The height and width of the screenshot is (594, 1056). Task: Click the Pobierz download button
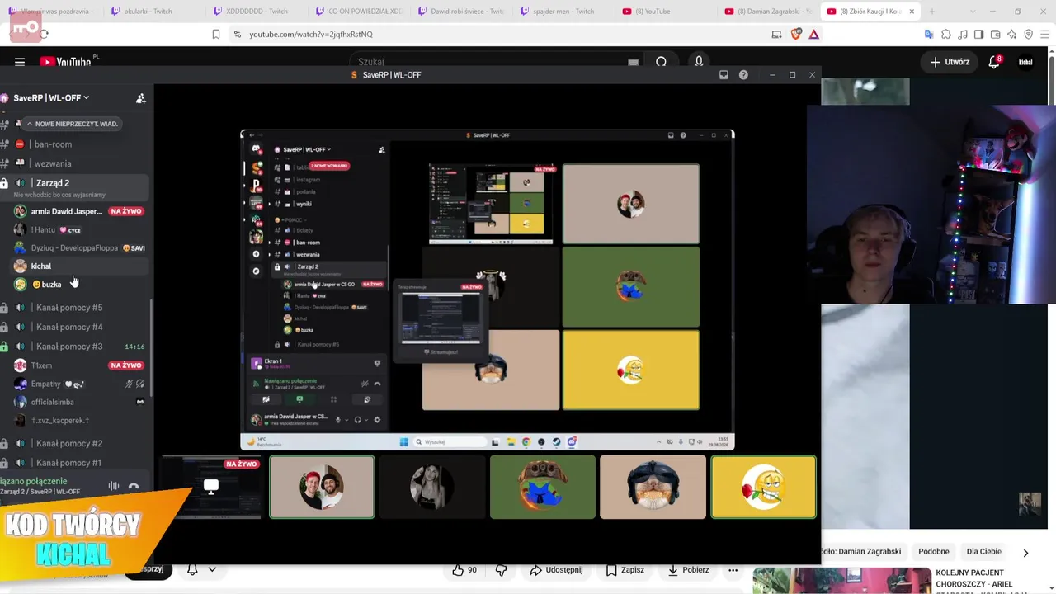pos(689,570)
